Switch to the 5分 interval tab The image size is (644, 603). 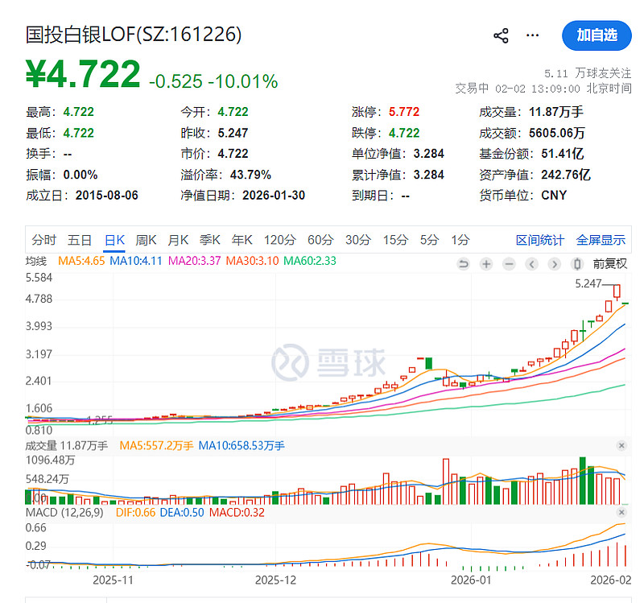430,240
